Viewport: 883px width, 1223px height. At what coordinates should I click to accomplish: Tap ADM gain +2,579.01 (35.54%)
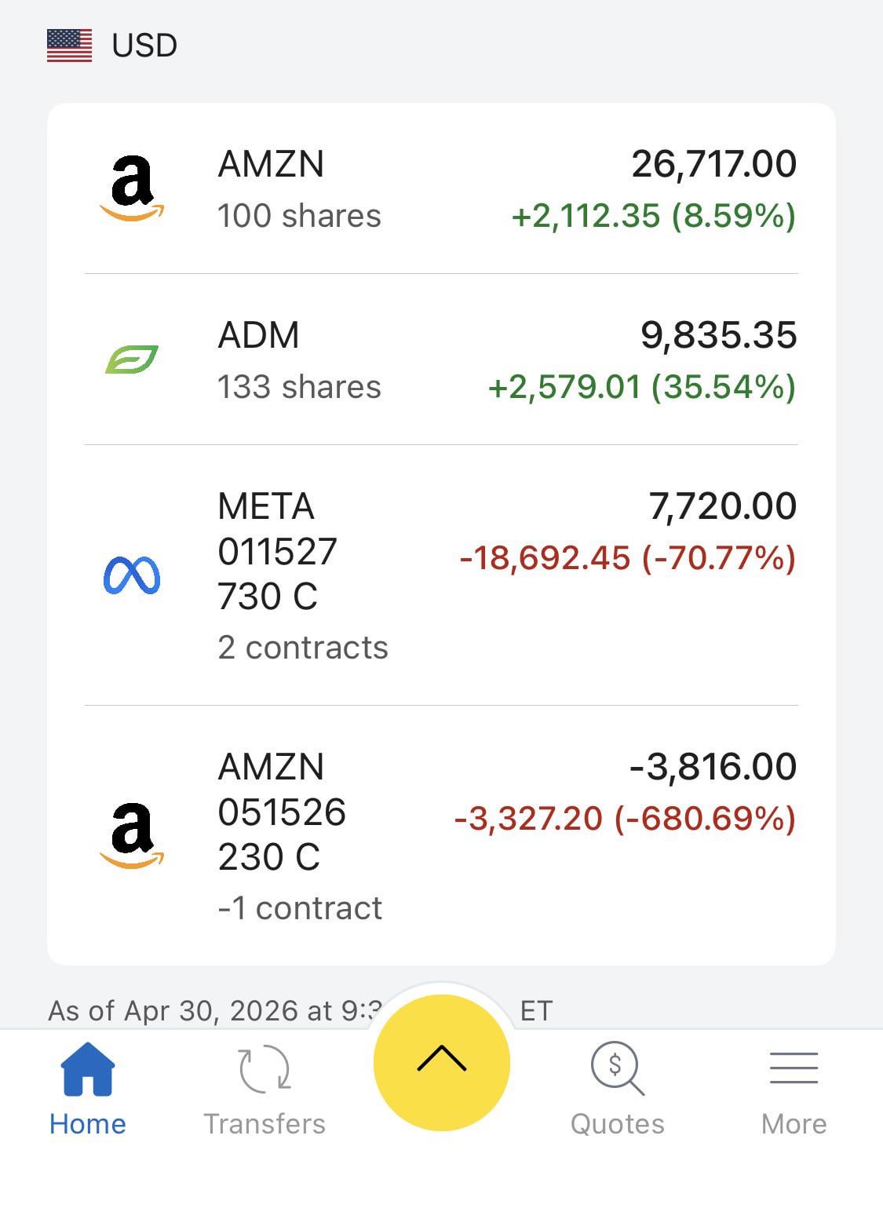click(x=641, y=387)
